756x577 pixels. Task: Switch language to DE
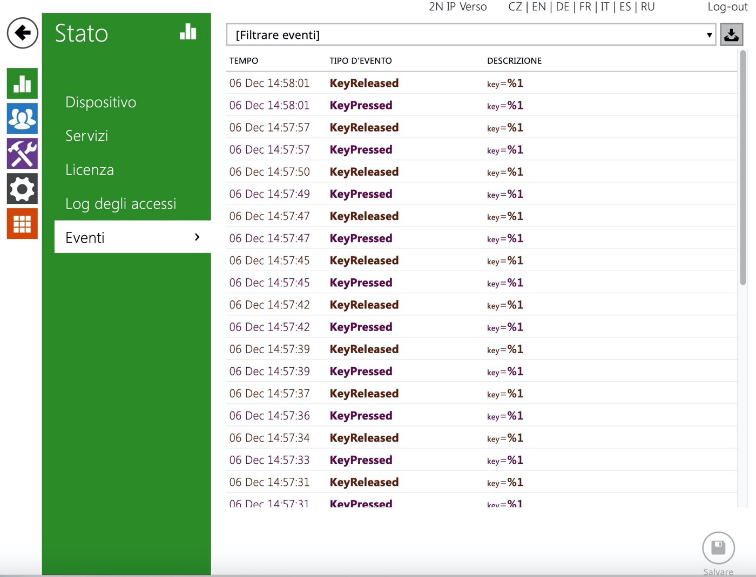point(563,7)
